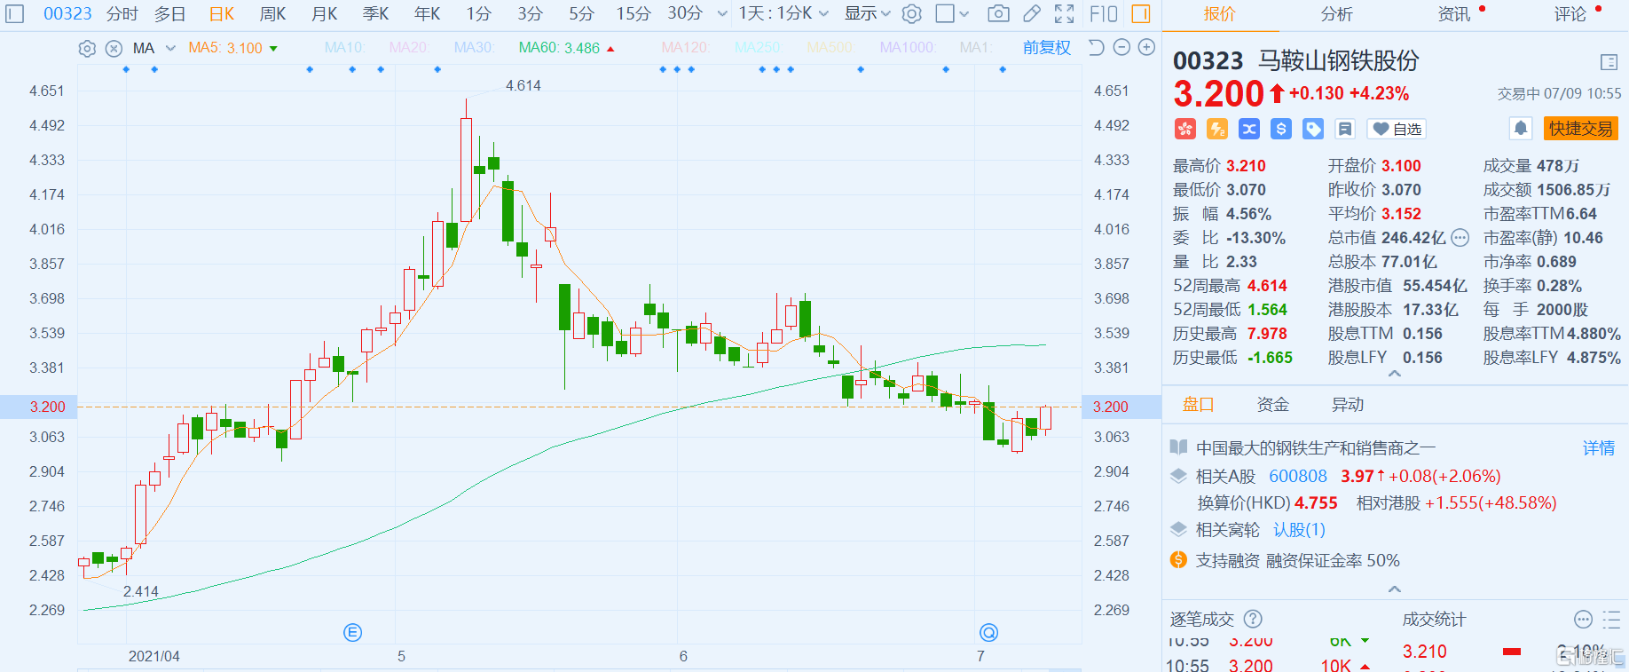Toggle MA10 line visibility

344,47
